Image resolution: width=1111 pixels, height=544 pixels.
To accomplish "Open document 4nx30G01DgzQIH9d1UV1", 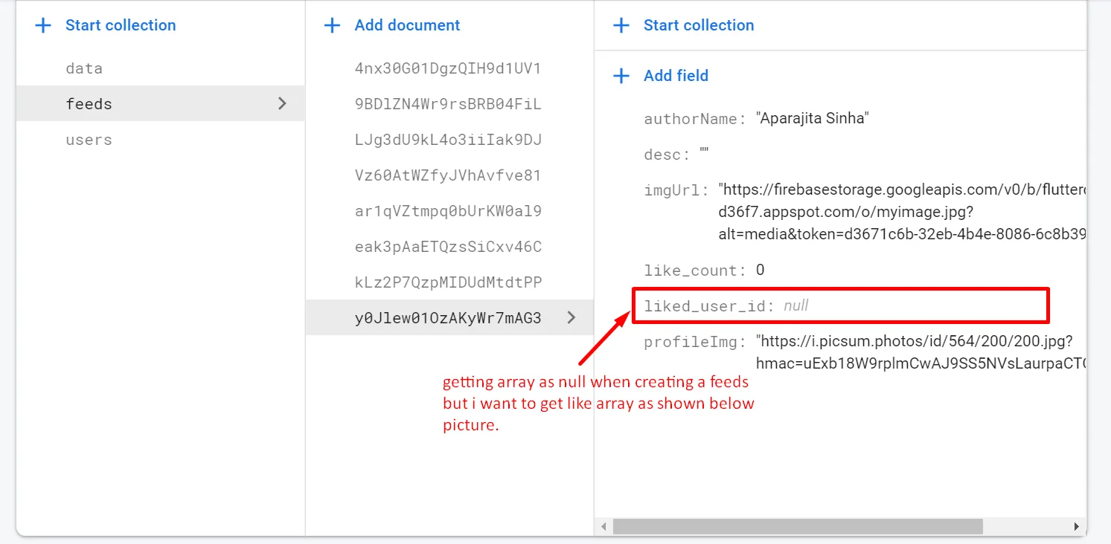I will pos(449,68).
